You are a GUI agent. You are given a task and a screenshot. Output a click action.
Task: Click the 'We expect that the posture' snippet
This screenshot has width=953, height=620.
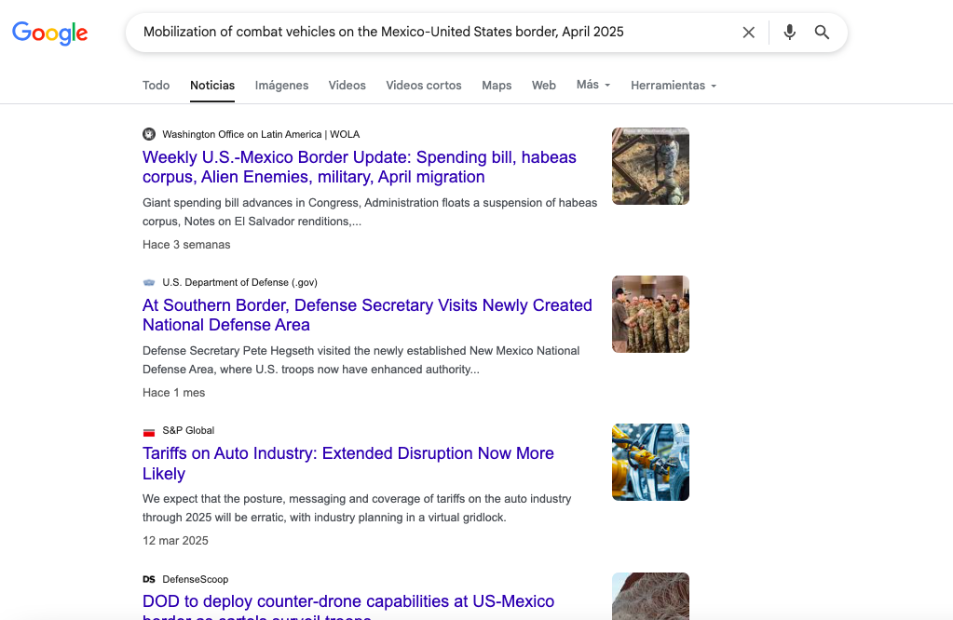[357, 508]
